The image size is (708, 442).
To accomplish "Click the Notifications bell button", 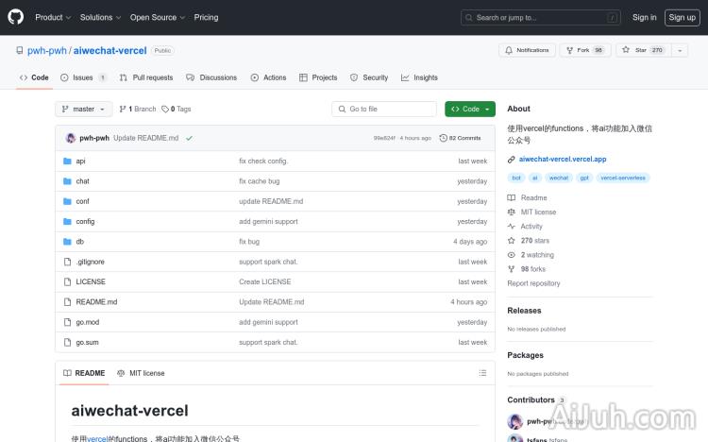I will tap(527, 50).
